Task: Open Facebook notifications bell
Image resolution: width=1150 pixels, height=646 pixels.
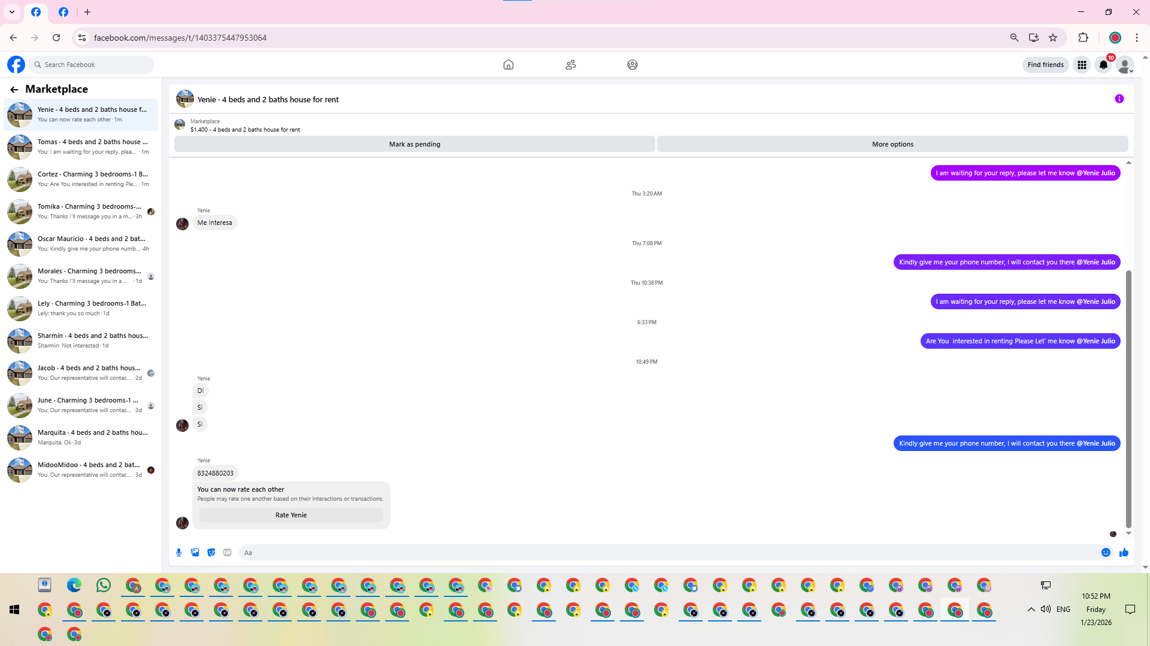Action: pyautogui.click(x=1103, y=65)
